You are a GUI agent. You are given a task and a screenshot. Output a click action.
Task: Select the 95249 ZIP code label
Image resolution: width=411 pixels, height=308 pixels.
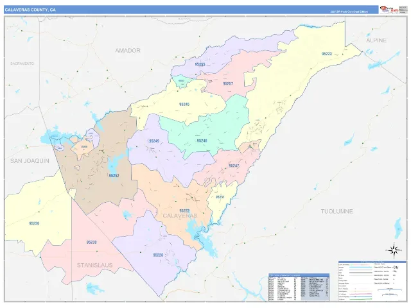pyautogui.click(x=154, y=141)
